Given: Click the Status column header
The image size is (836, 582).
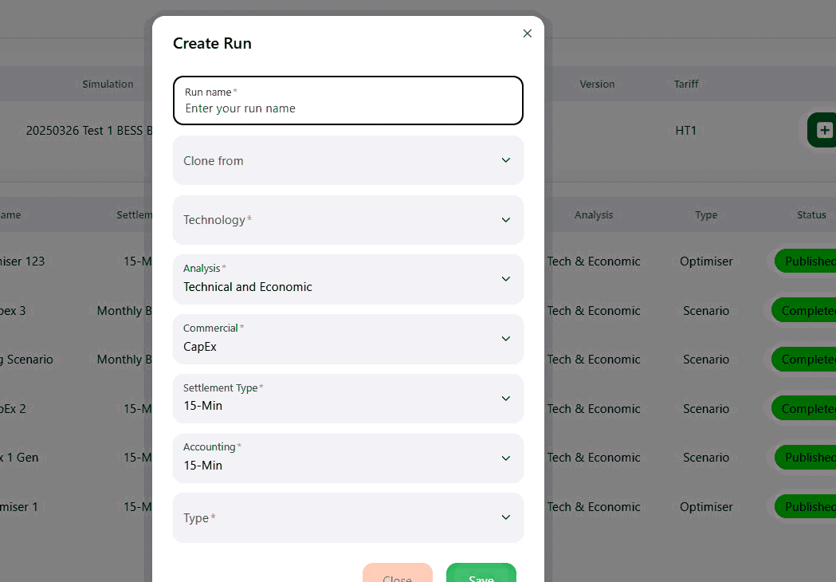Looking at the screenshot, I should click(x=811, y=214).
